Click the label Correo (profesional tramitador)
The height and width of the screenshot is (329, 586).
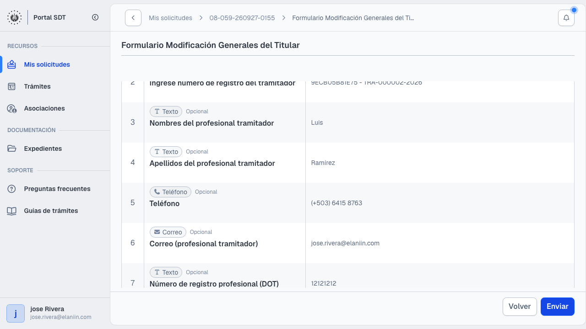click(204, 244)
